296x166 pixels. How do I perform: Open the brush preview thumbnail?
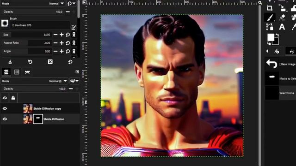pos(5,24)
